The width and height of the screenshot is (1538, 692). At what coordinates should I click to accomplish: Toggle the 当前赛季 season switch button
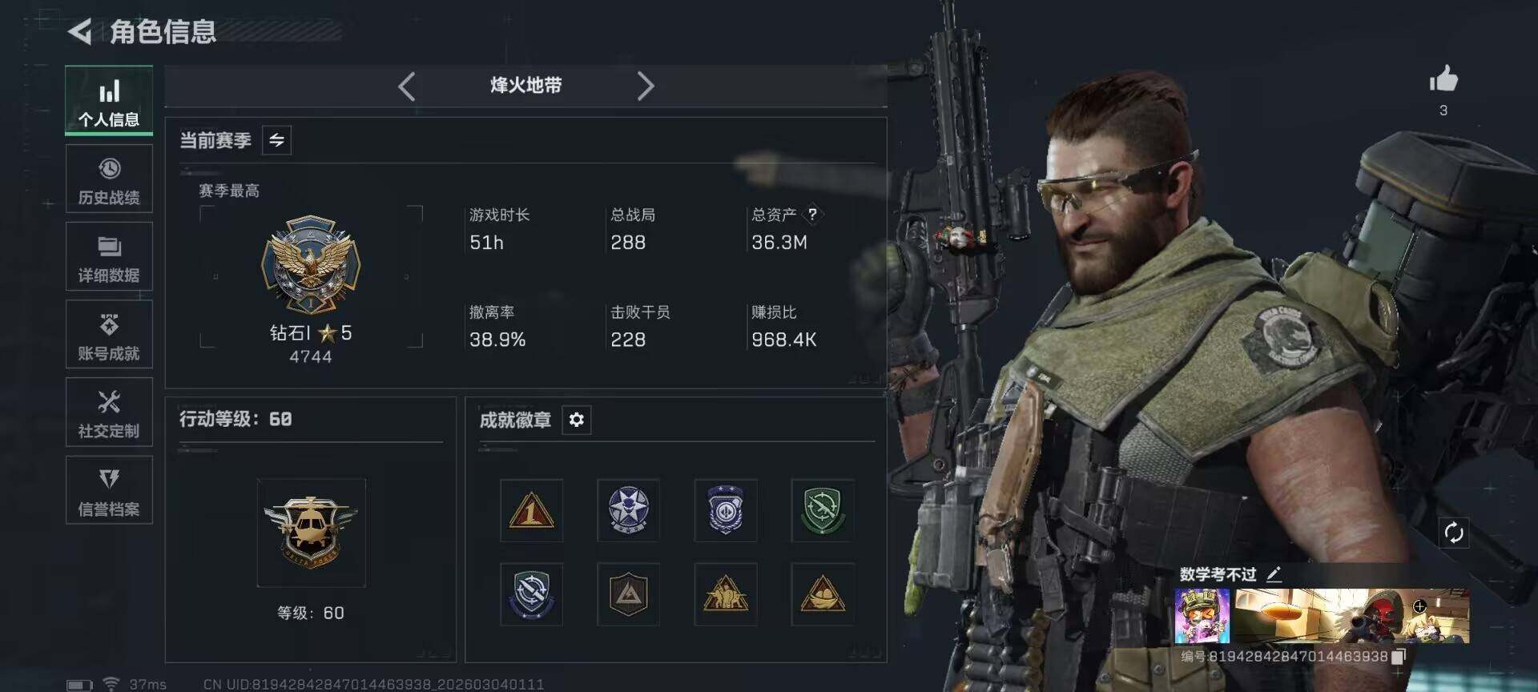pos(277,140)
